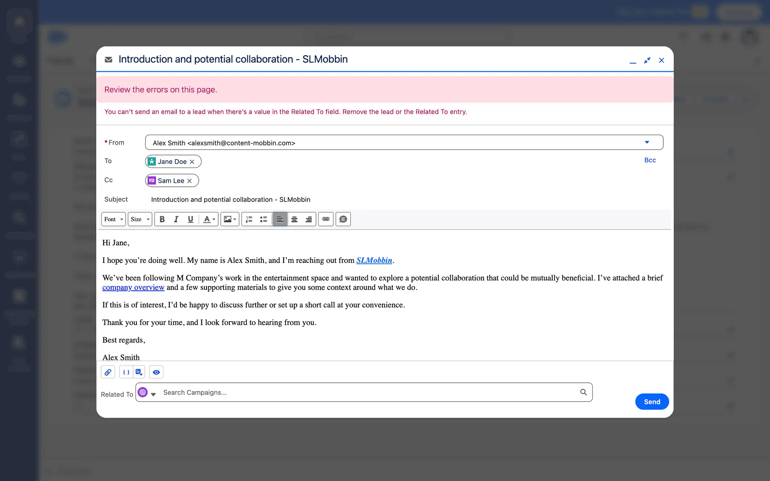
Task: Insert a numbered list
Action: tap(249, 219)
